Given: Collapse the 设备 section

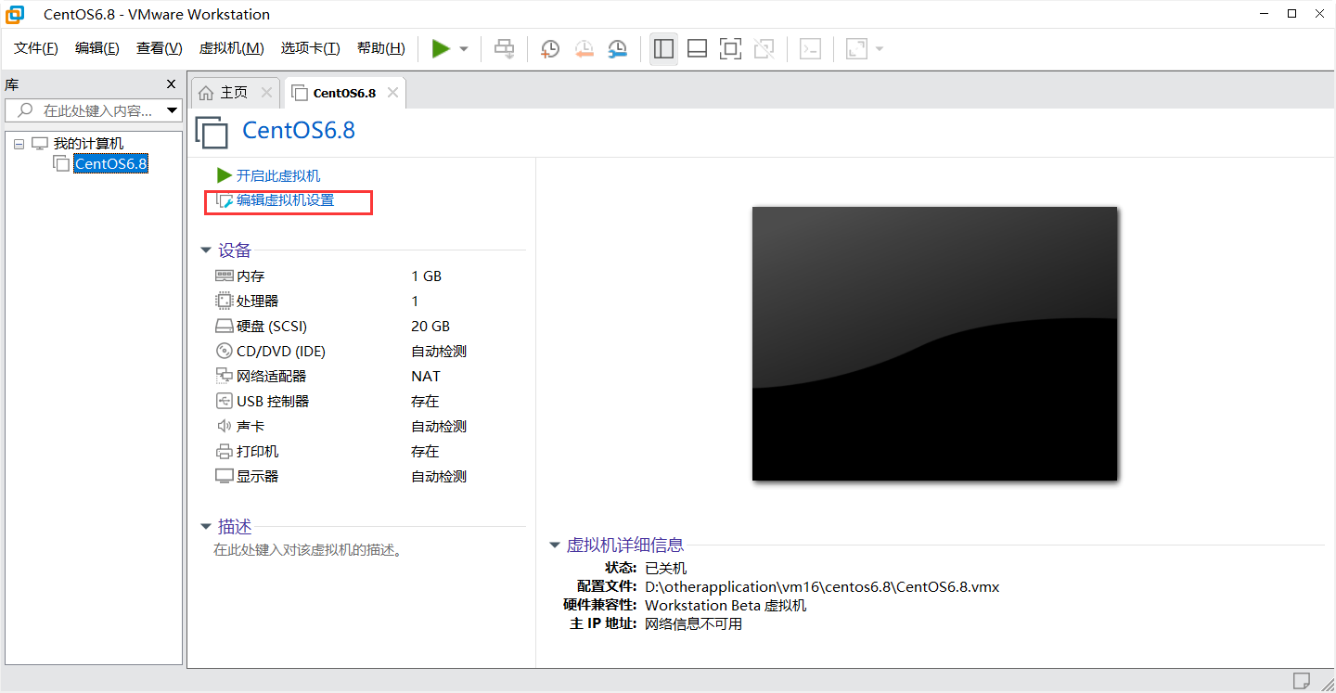Looking at the screenshot, I should (206, 250).
